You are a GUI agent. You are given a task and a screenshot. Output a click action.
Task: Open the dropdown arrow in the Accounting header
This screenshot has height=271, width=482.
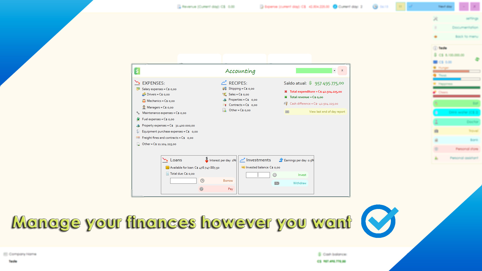tap(334, 71)
